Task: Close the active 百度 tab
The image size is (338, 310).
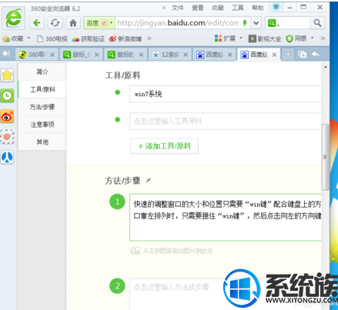Action: [274, 55]
